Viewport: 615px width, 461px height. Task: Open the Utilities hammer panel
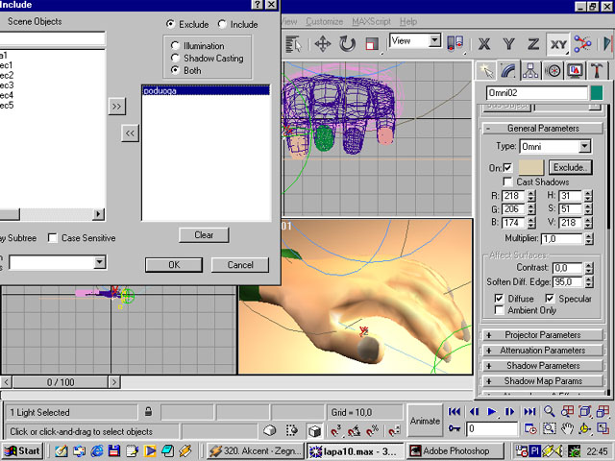coord(597,70)
